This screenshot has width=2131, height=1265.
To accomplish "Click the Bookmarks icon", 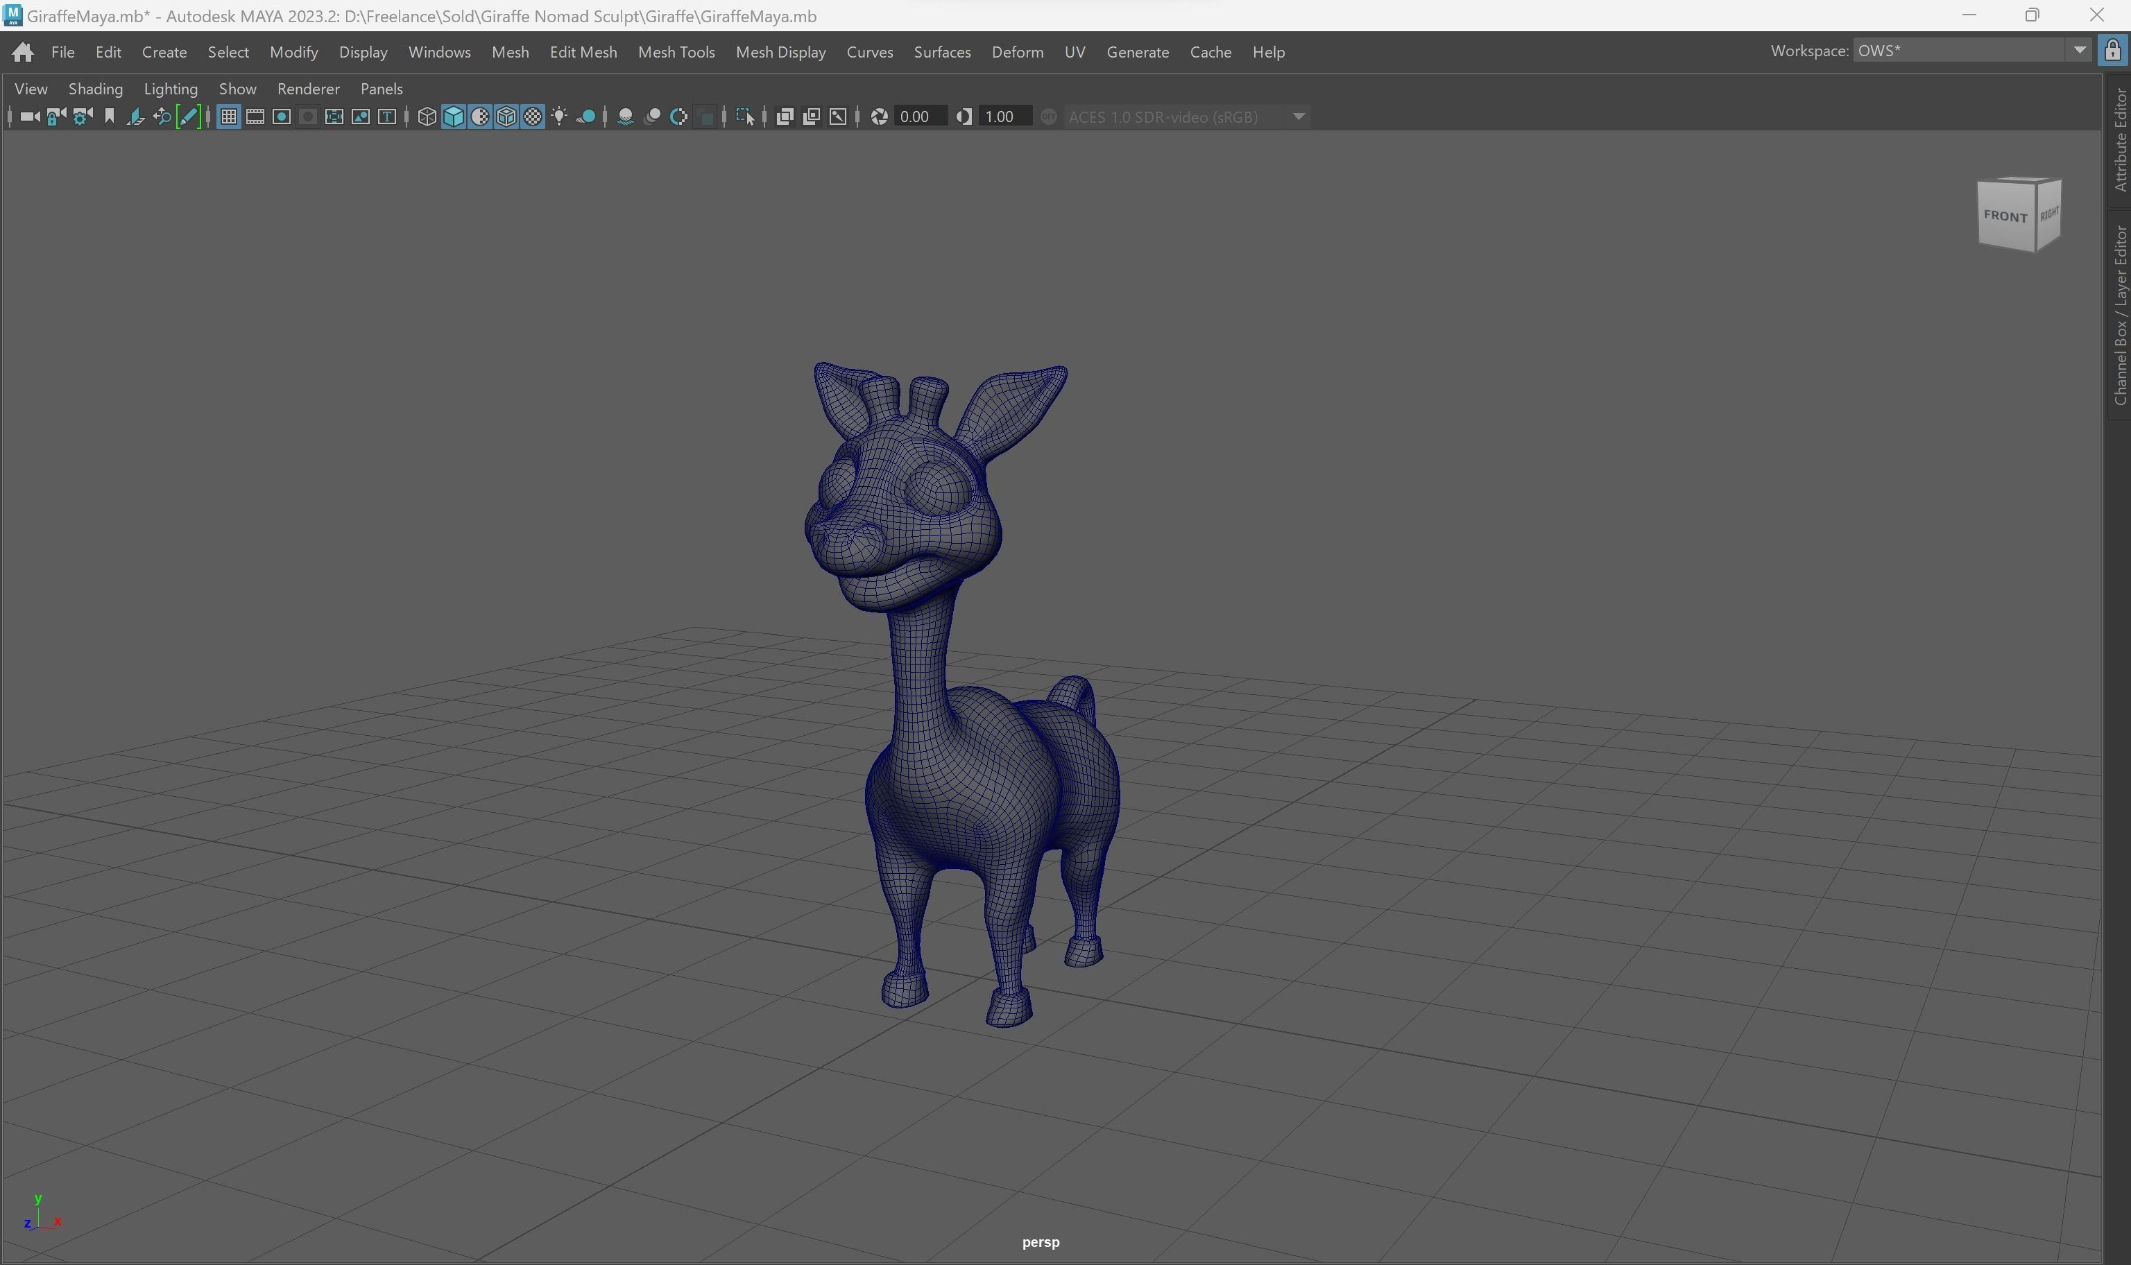I will 109,117.
